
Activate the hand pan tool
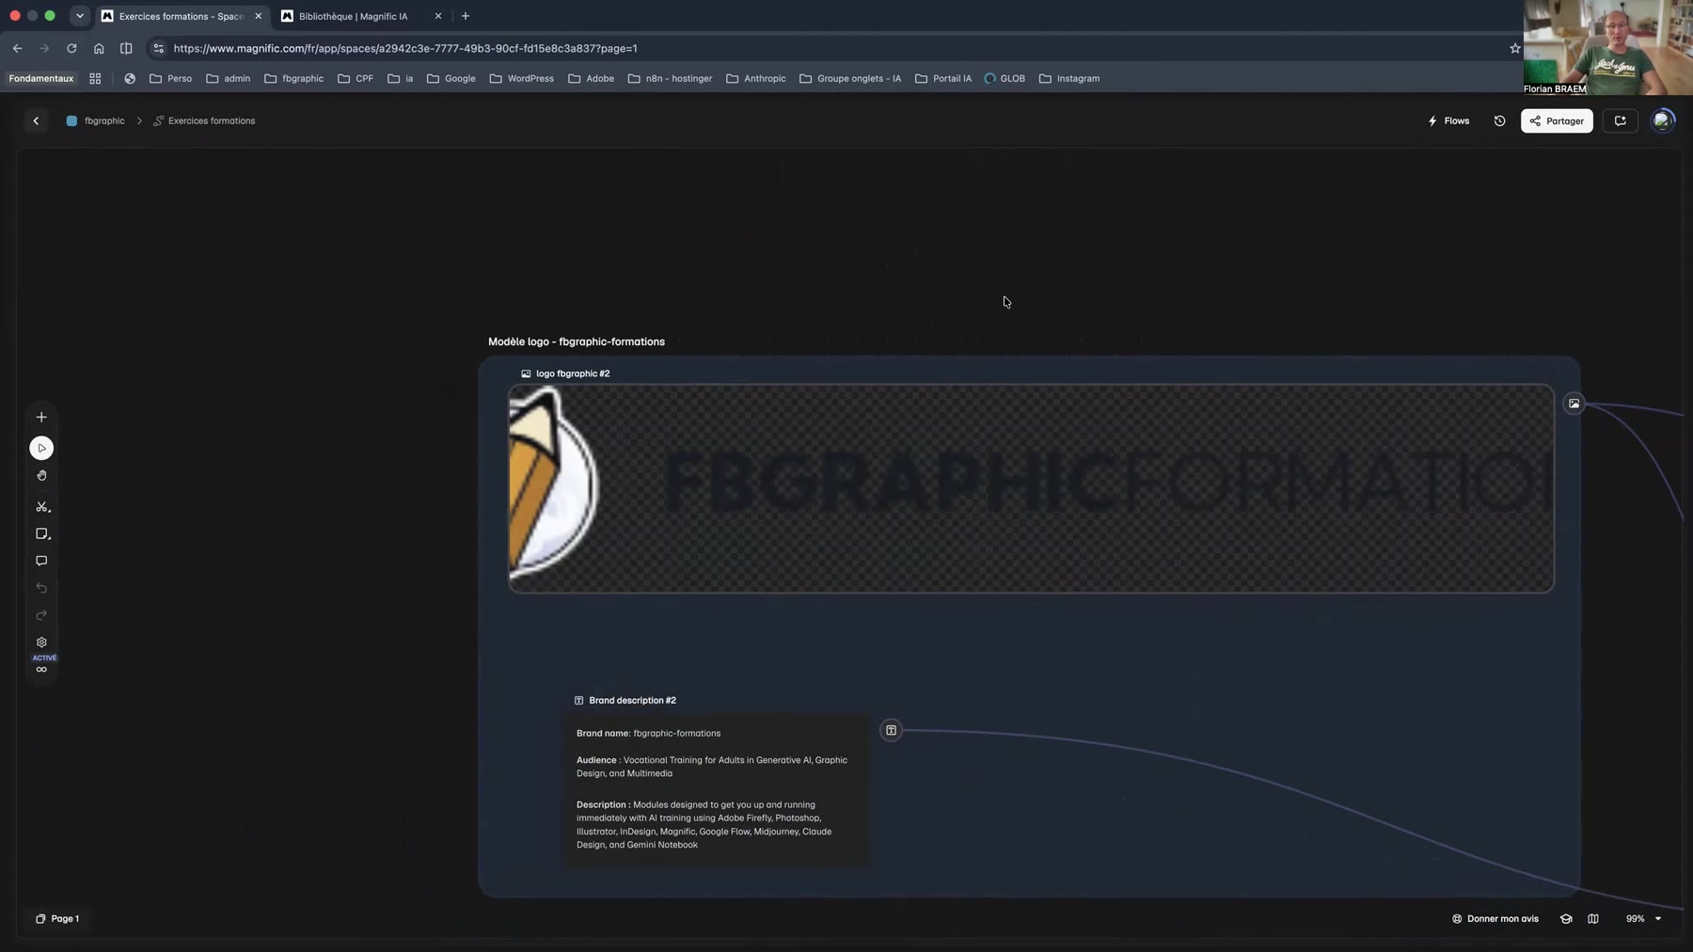[x=41, y=476]
